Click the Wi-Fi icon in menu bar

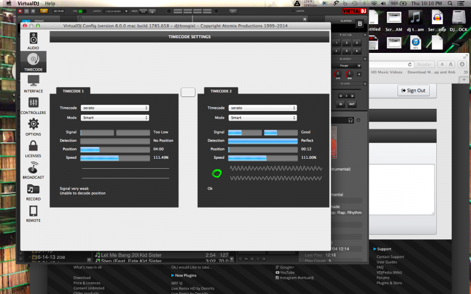[x=374, y=4]
